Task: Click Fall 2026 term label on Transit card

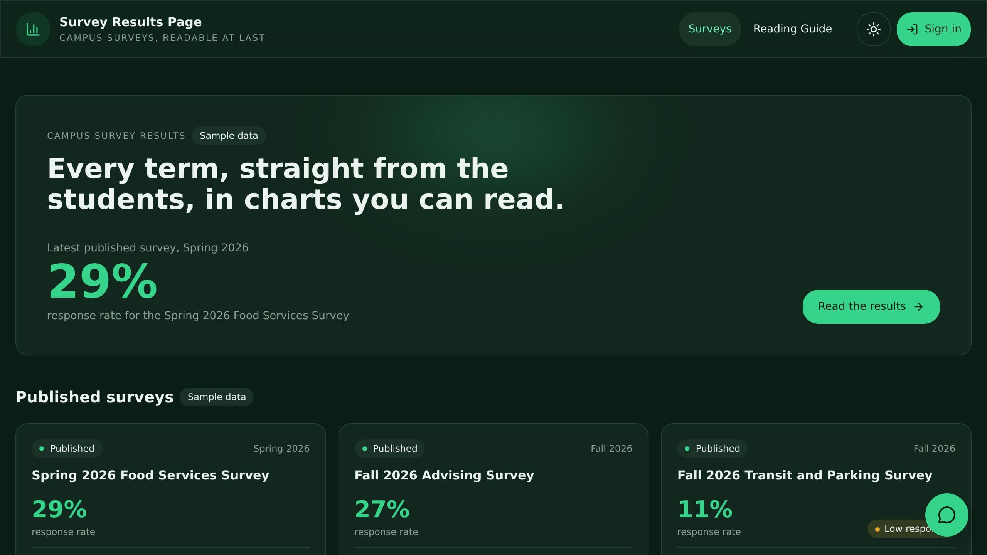Action: [x=934, y=449]
